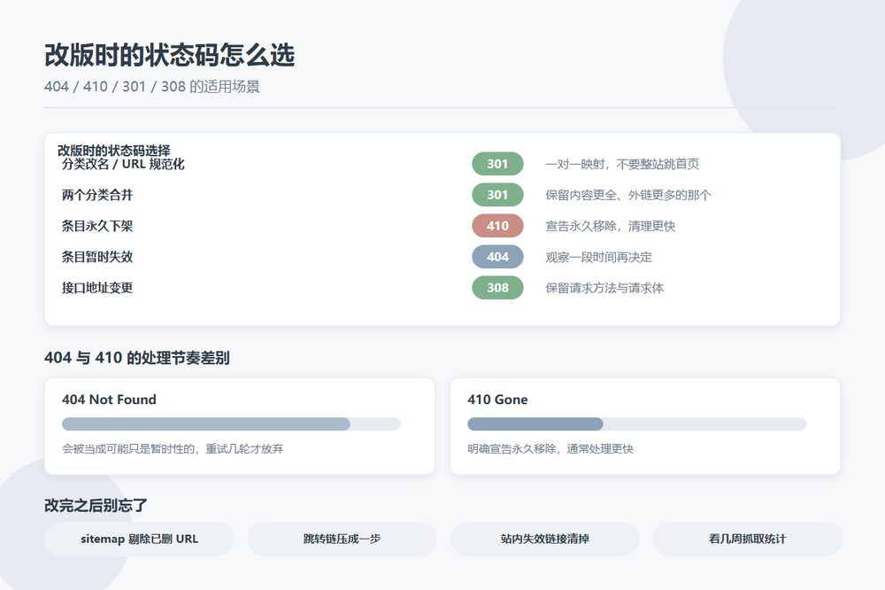The image size is (885, 590).
Task: Click note 保留请求方法与请求体
Action: click(604, 288)
